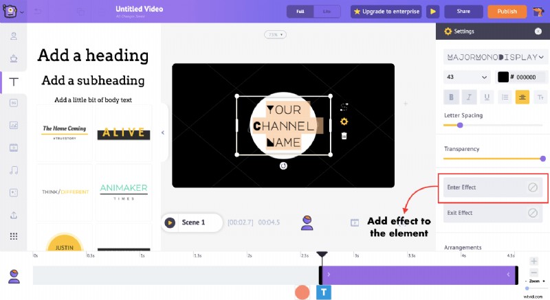Toggle italic formatting
The height and width of the screenshot is (300, 550).
pos(469,97)
